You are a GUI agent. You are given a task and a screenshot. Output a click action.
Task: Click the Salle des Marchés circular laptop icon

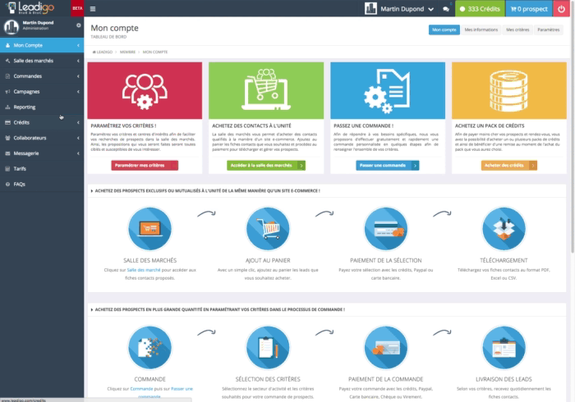tap(149, 229)
